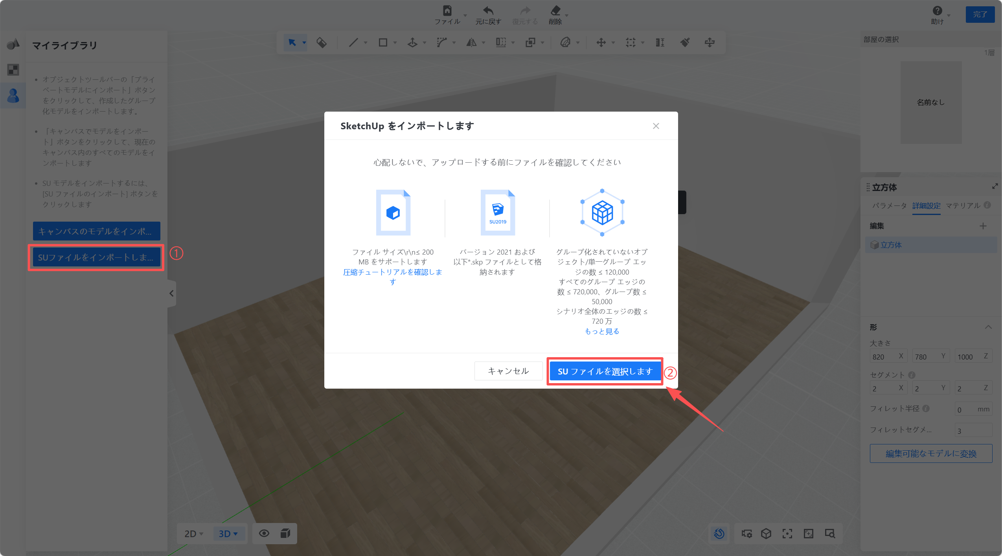Select the line drawing tool
This screenshot has height=556, width=1002.
tap(353, 42)
